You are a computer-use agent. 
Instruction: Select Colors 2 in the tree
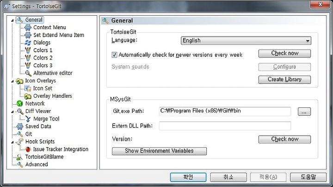[43, 58]
